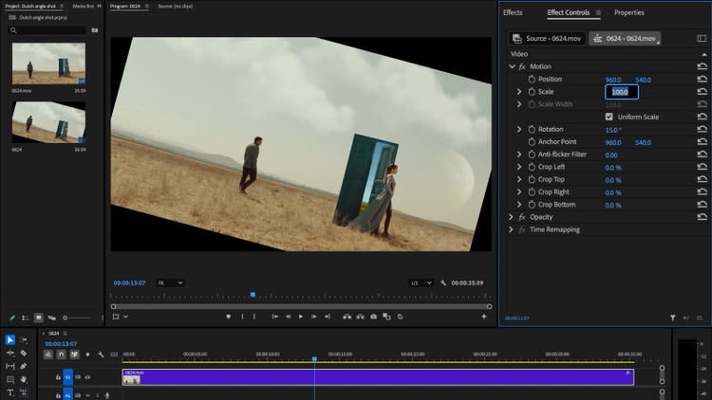Open the Properties tab
Viewport: 712px width, 400px height.
coord(628,13)
